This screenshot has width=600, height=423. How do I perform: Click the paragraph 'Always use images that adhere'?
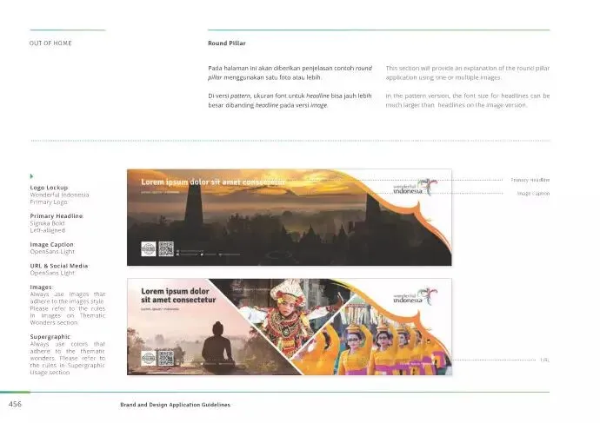[x=67, y=308]
